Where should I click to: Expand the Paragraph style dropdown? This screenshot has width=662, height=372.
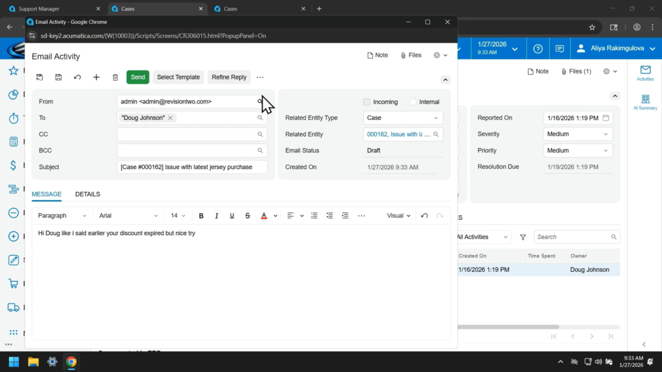(62, 216)
